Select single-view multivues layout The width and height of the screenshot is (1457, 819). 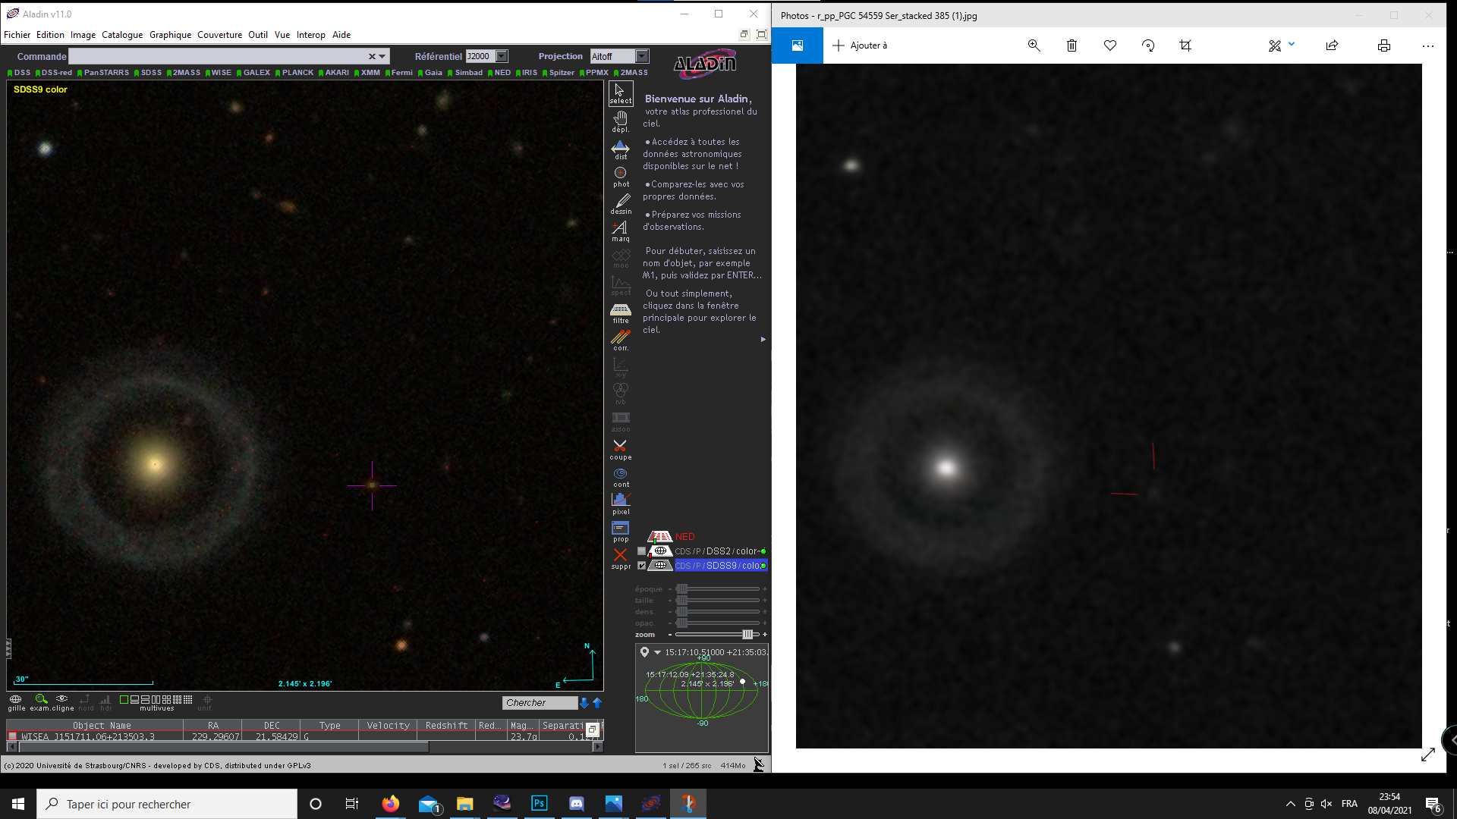[x=124, y=699]
